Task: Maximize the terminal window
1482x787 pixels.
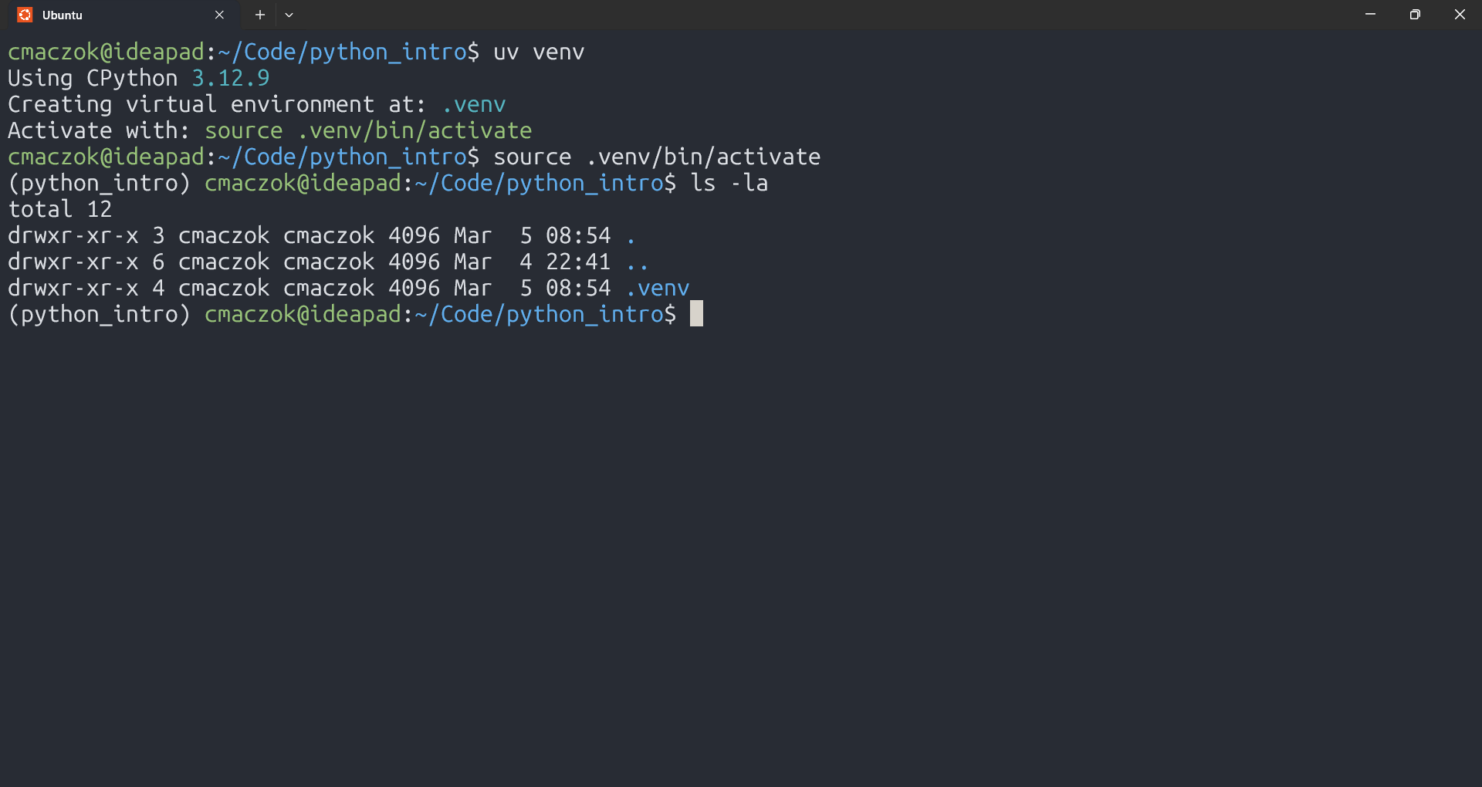Action: coord(1415,15)
